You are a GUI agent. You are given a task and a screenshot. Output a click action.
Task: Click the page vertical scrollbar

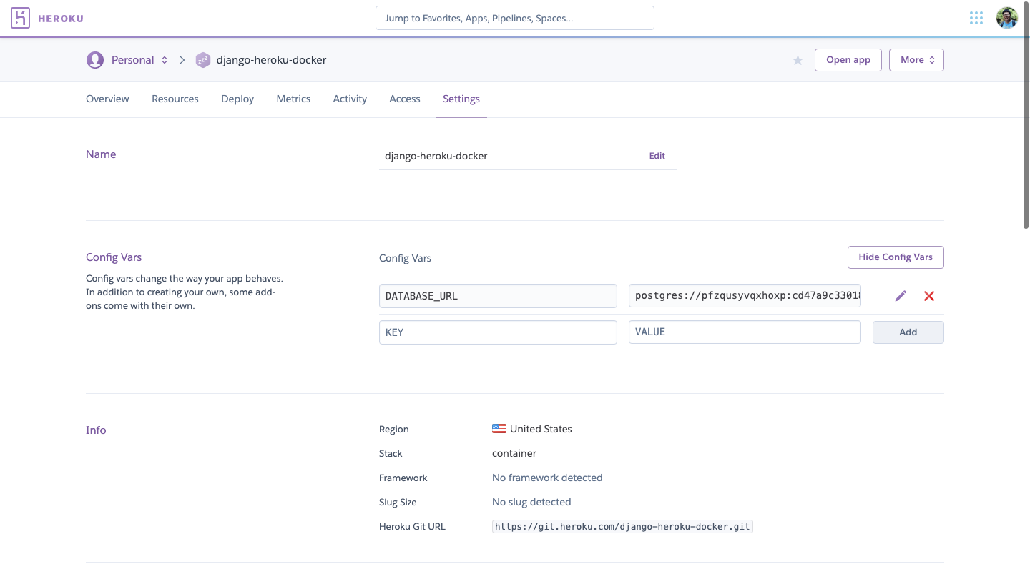(1026, 114)
